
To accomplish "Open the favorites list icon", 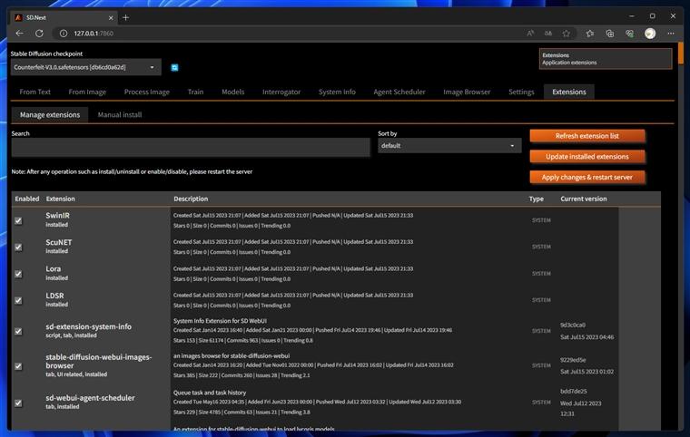I will (589, 34).
